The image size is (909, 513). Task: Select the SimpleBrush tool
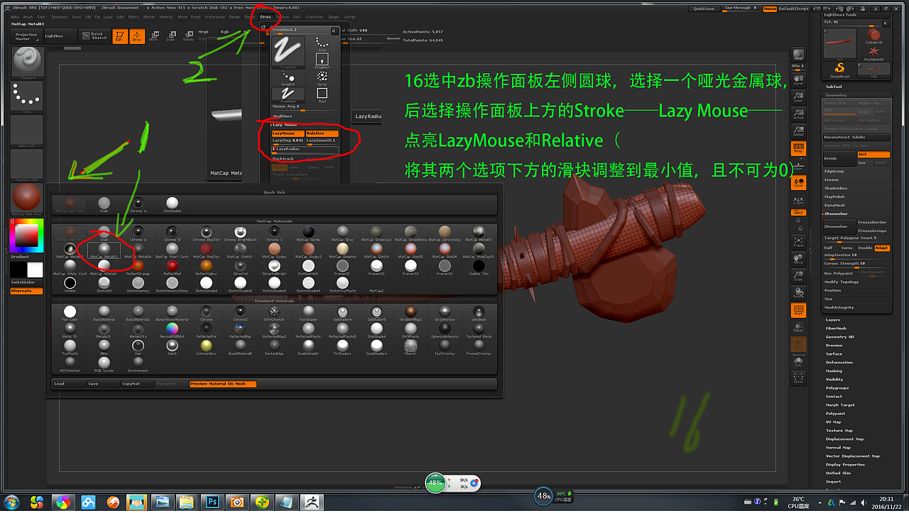(x=839, y=70)
